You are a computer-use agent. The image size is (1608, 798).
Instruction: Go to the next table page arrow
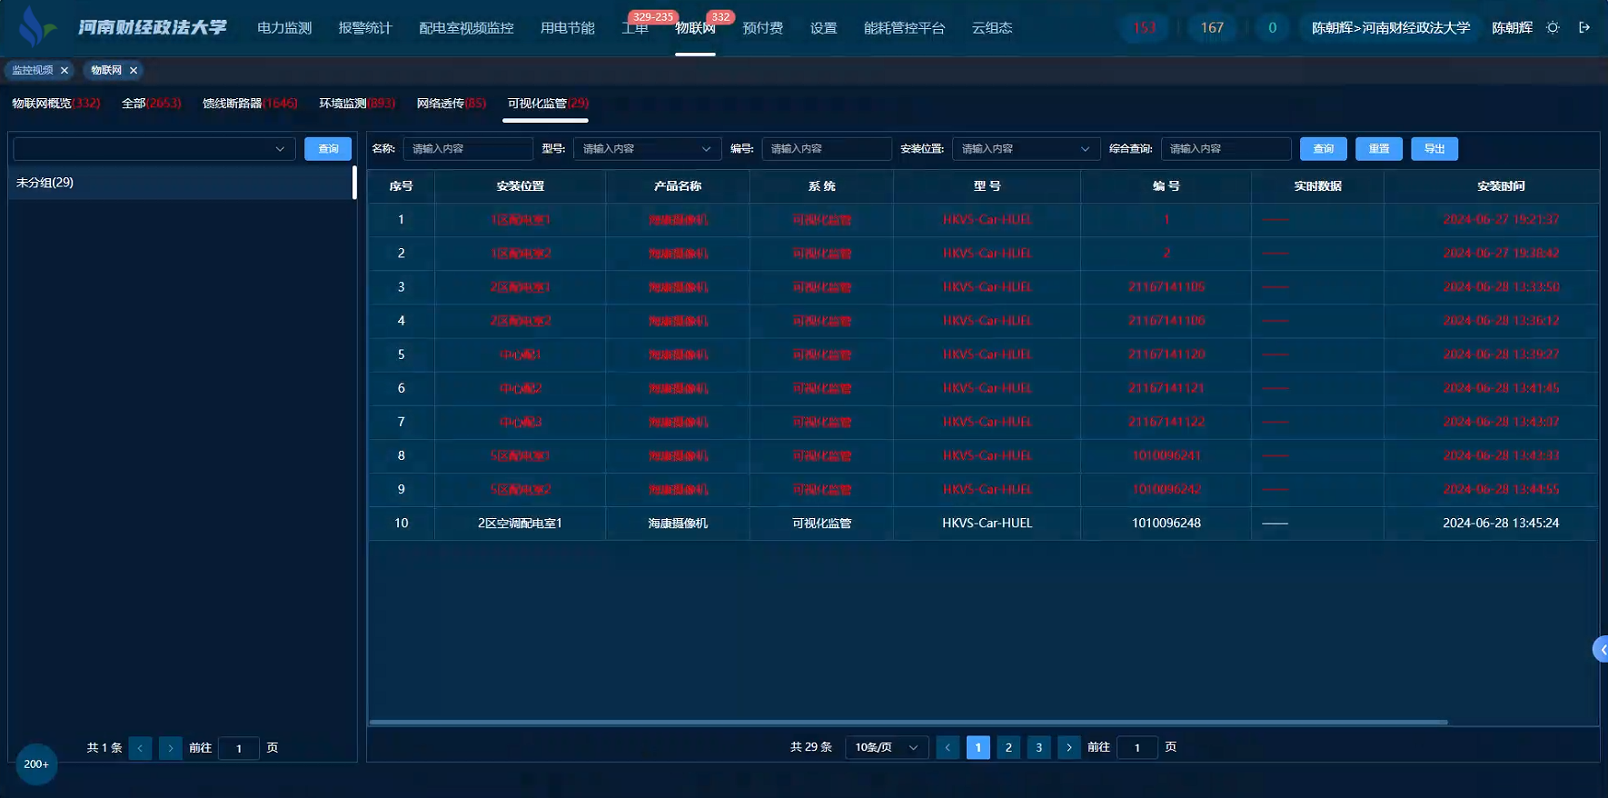[x=1068, y=747]
